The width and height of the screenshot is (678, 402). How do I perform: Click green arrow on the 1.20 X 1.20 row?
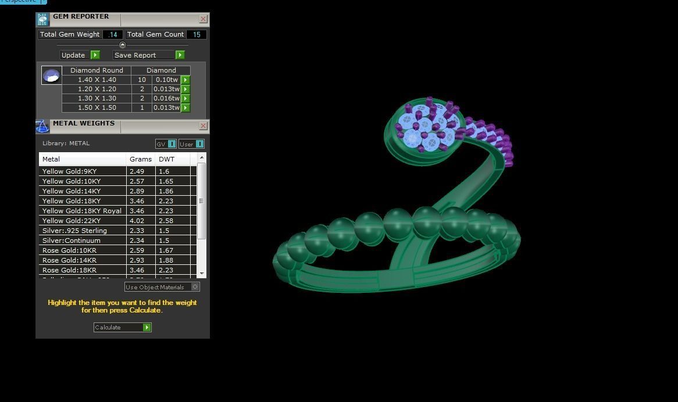[185, 89]
